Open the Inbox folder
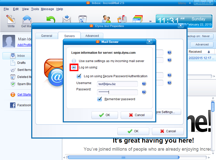The width and height of the screenshot is (216, 160). [17, 56]
